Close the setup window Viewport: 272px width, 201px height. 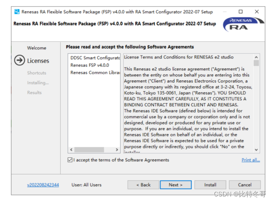[x=257, y=11]
